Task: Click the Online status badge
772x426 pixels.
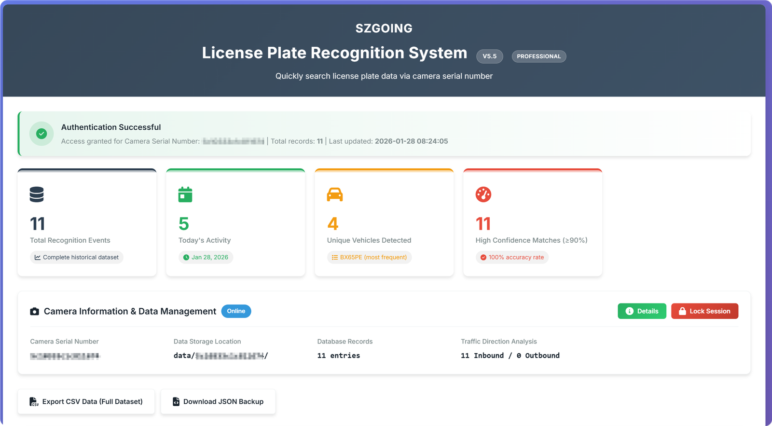Action: 236,311
